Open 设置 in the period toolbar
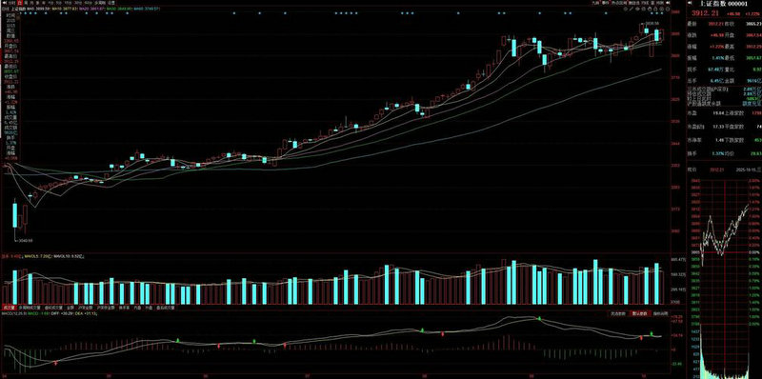 111,3
